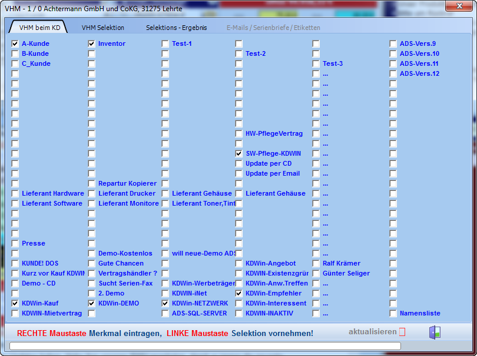Enable the C_Kunde checkbox

tap(15, 63)
